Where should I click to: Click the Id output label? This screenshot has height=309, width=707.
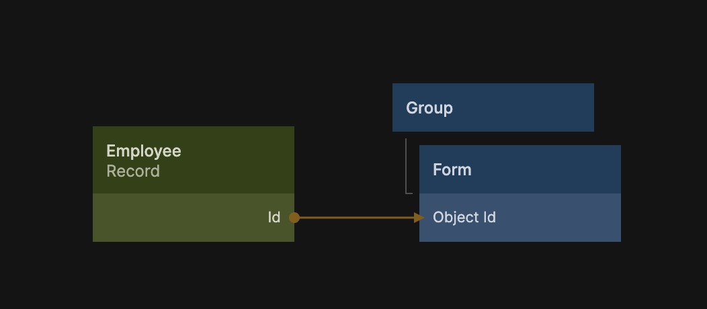(274, 218)
